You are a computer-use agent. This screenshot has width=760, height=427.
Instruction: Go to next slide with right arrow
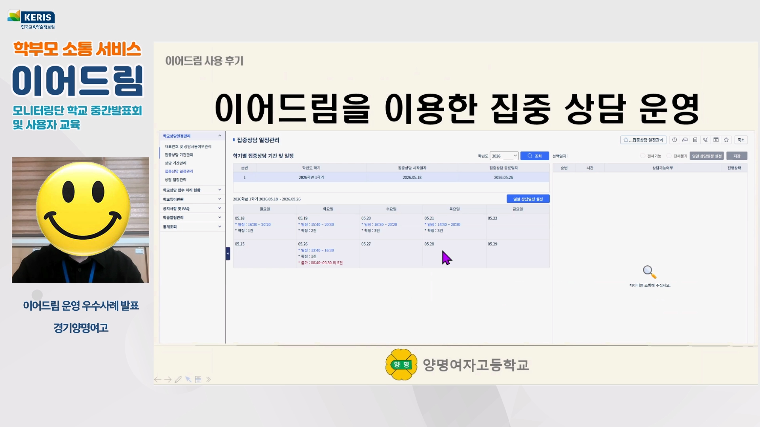click(168, 380)
